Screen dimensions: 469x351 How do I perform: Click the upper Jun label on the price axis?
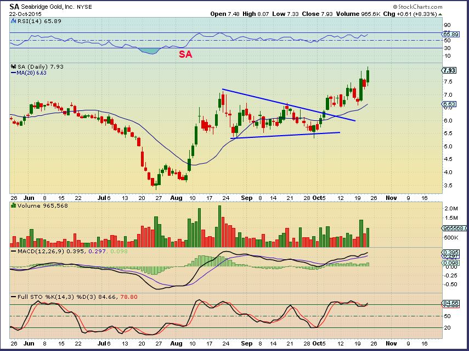pos(29,198)
